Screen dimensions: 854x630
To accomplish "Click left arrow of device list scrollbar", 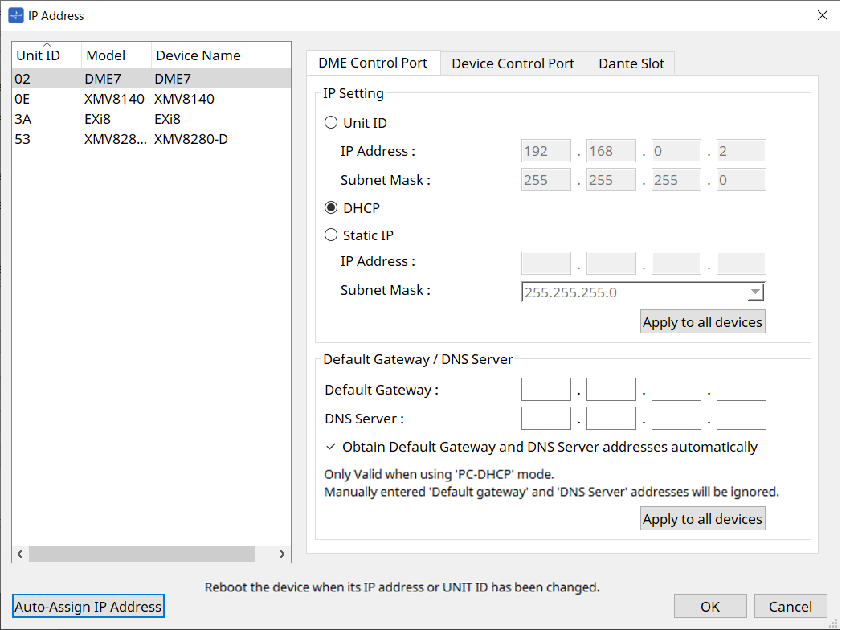I will 20,554.
